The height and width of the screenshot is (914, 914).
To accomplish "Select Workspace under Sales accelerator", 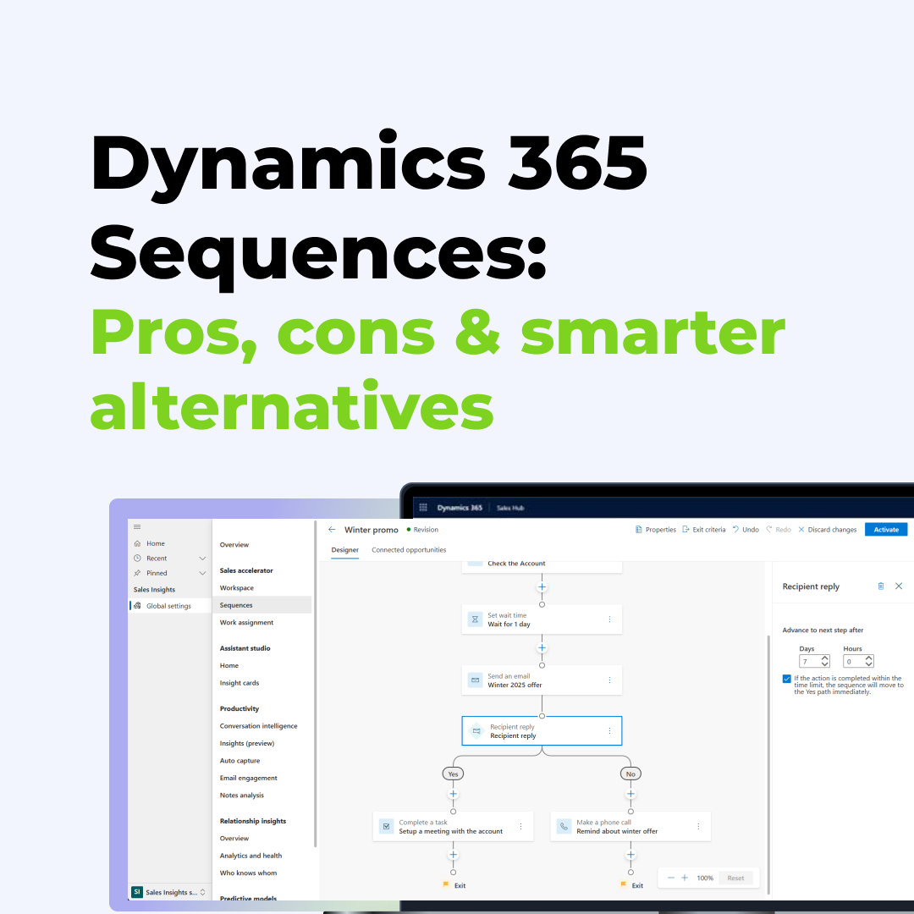I will coord(237,588).
